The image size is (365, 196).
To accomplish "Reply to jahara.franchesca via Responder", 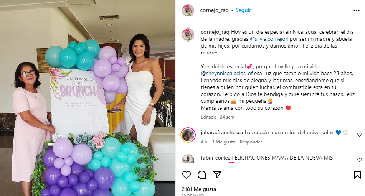I will pos(251,142).
